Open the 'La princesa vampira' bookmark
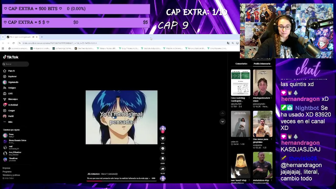 [18, 48]
